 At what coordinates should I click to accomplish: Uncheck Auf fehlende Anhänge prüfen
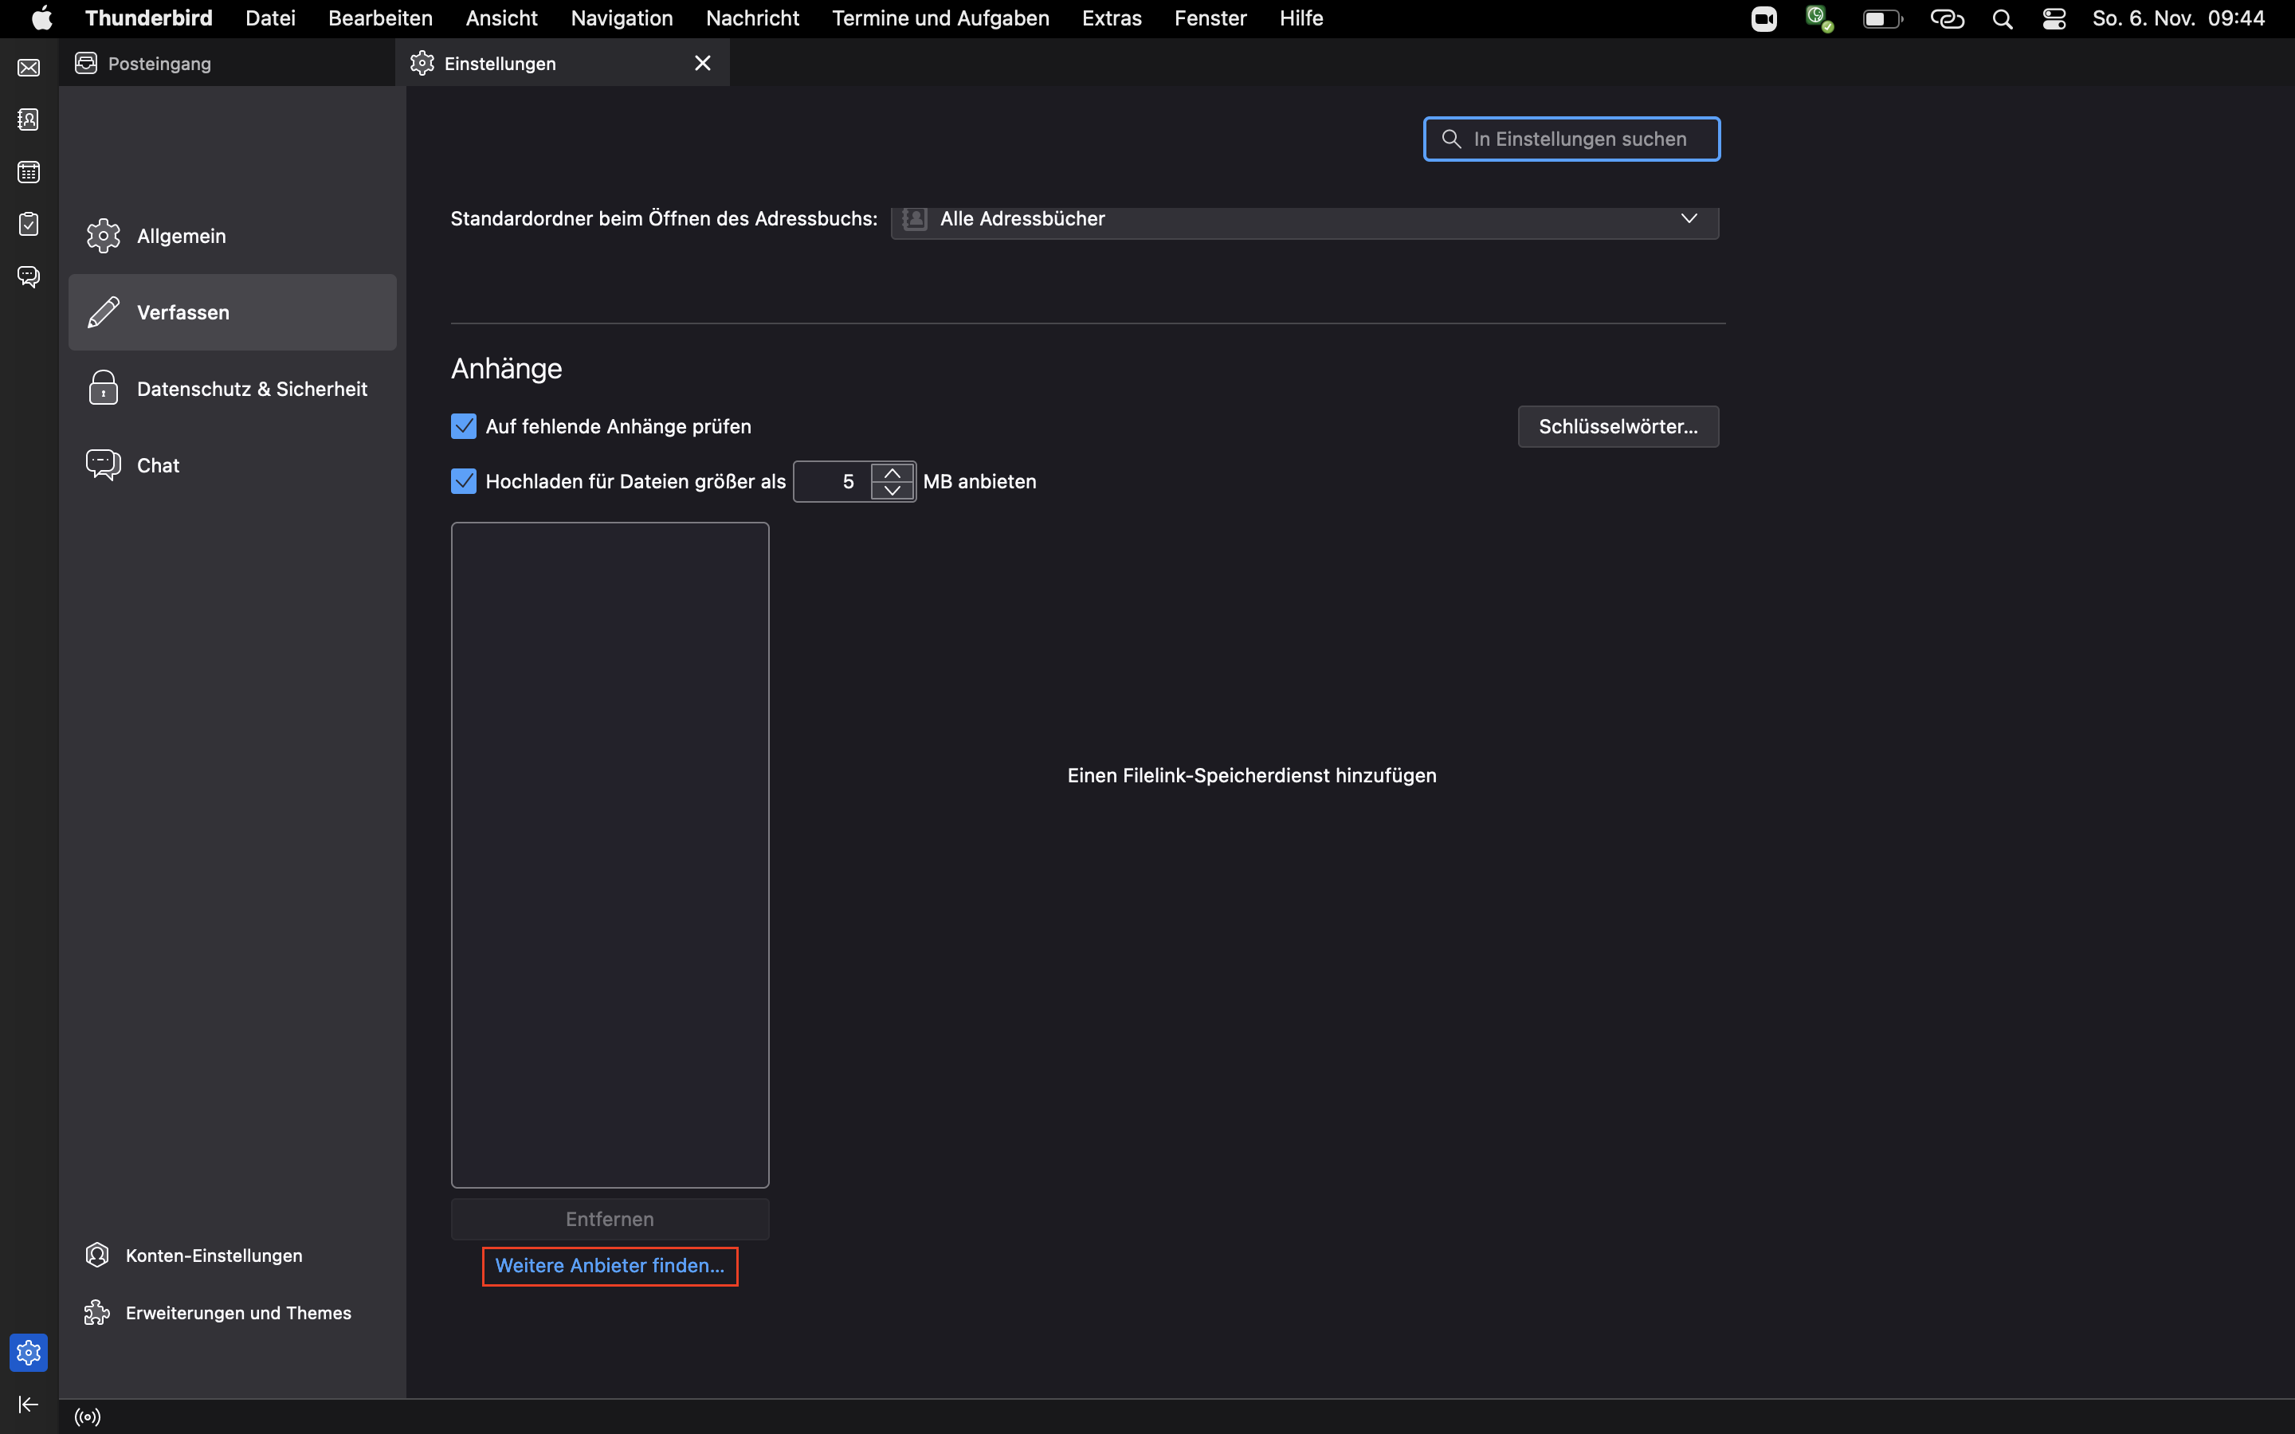pos(464,427)
